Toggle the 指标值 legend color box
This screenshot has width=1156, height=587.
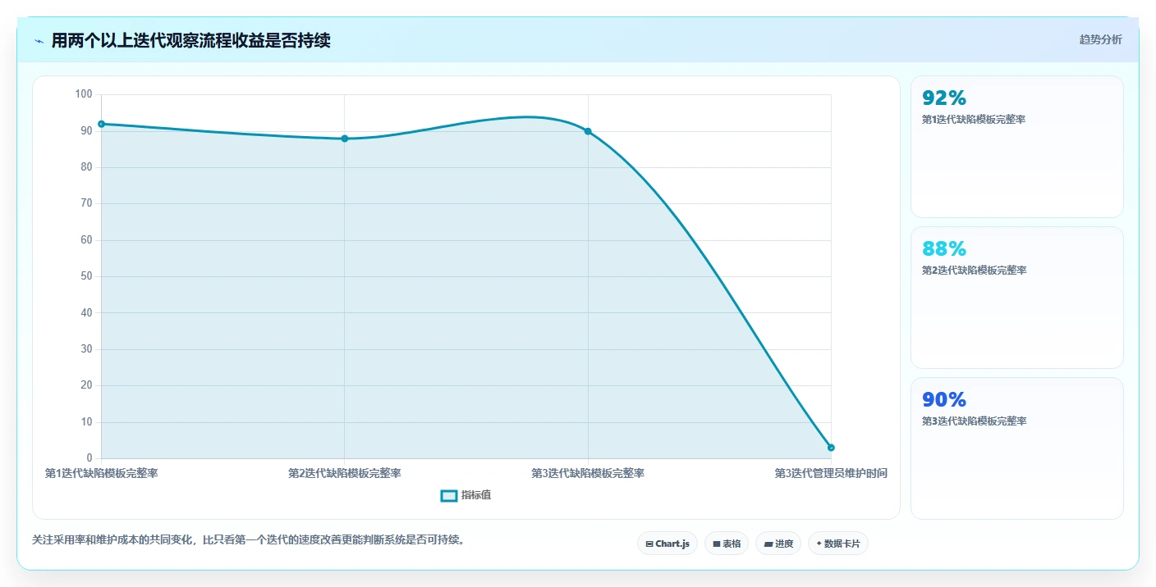click(x=449, y=495)
